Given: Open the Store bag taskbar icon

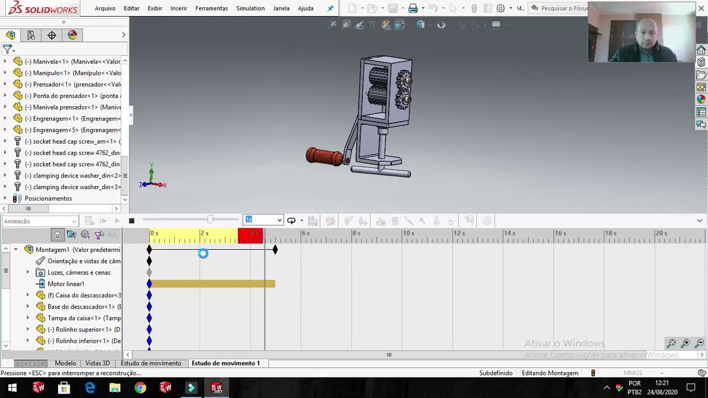Looking at the screenshot, I should point(64,388).
